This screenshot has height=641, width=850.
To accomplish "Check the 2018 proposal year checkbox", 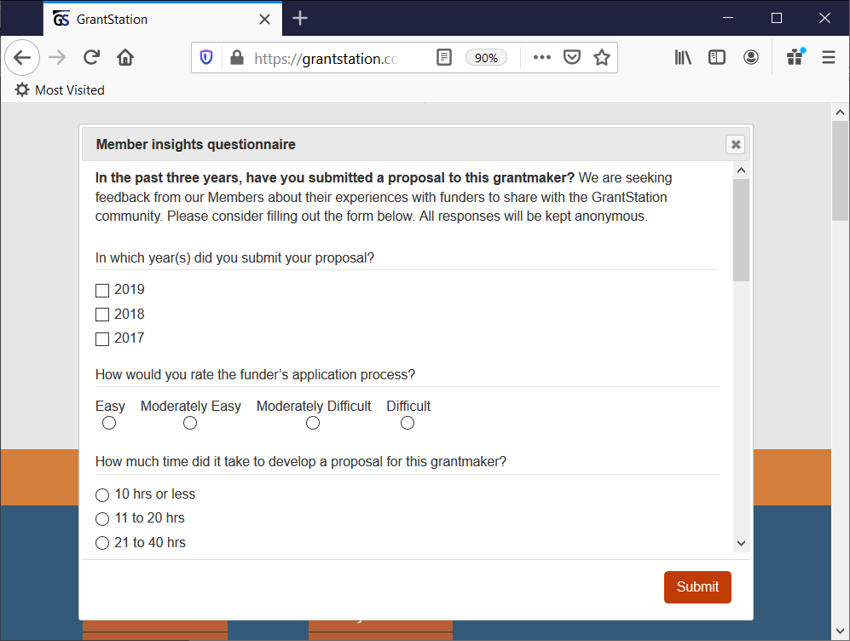I will 102,314.
